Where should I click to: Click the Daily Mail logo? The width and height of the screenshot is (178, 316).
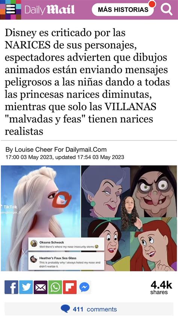[x=50, y=10]
